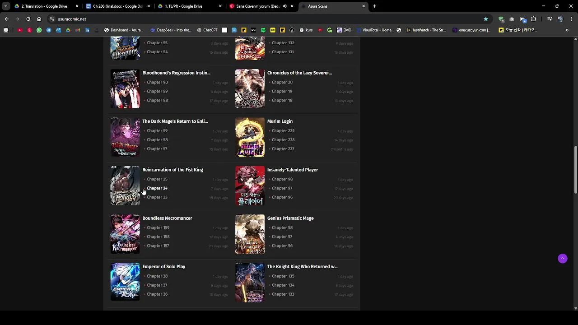This screenshot has height=325, width=578.
Task: Reload the current page
Action: (28, 19)
